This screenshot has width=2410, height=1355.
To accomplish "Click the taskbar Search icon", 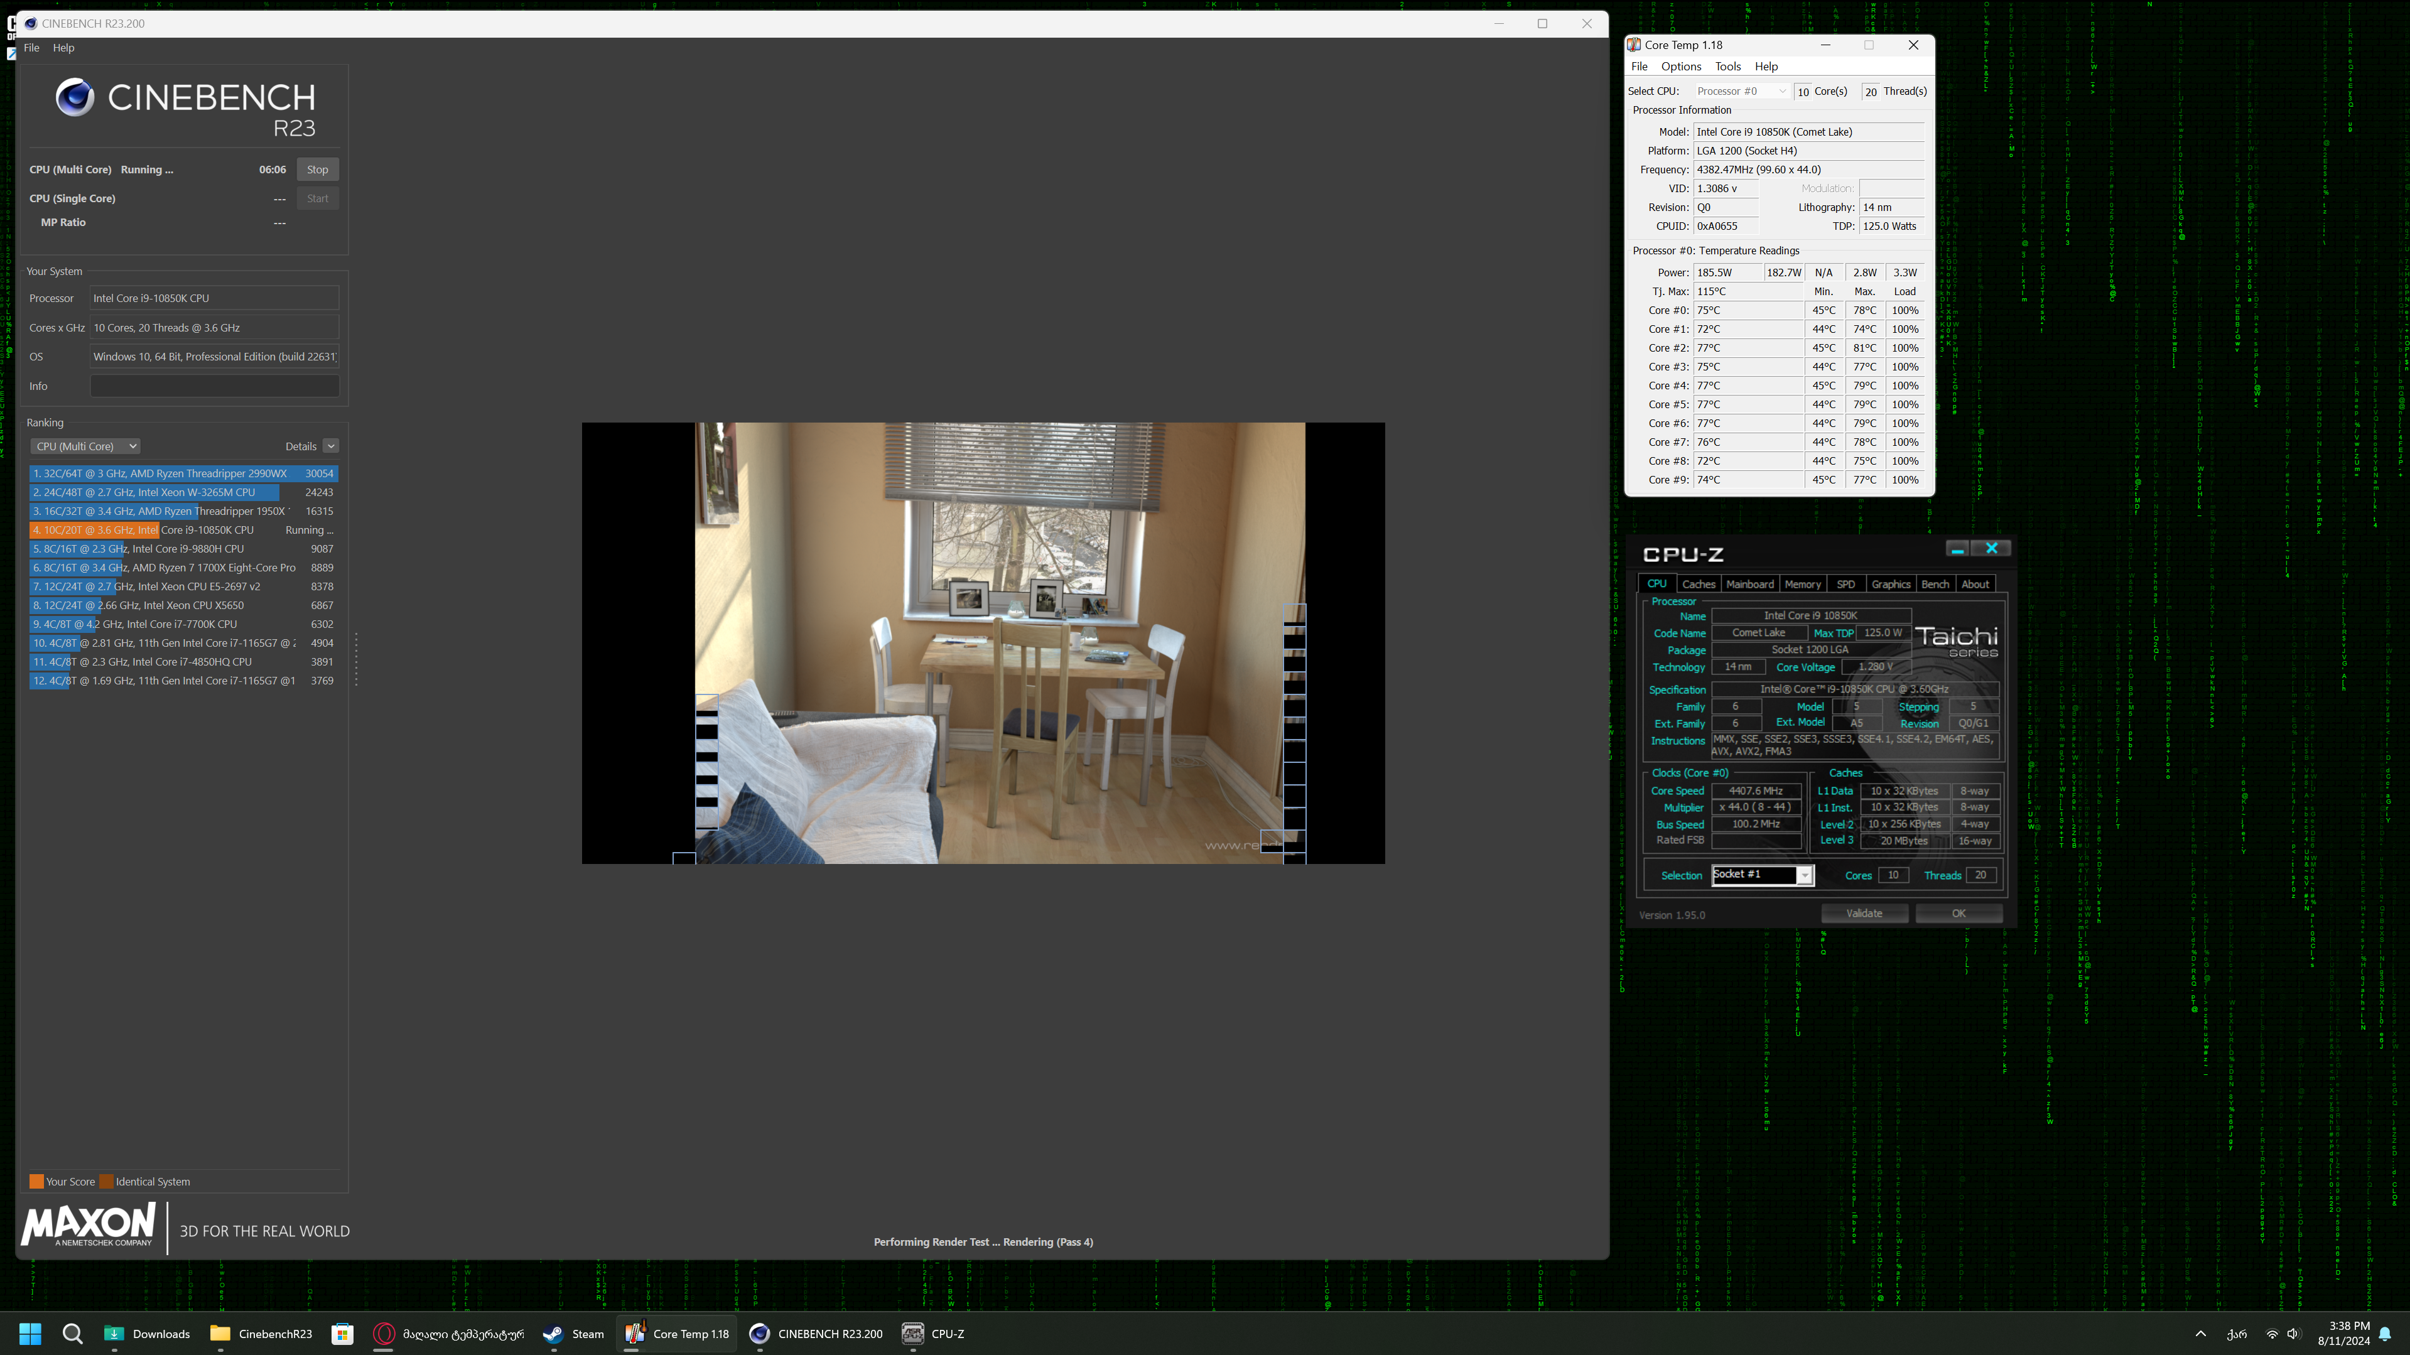I will tap(72, 1334).
